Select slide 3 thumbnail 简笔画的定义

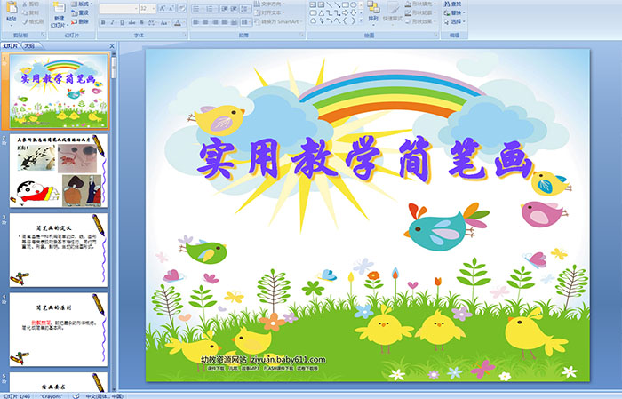pyautogui.click(x=59, y=250)
